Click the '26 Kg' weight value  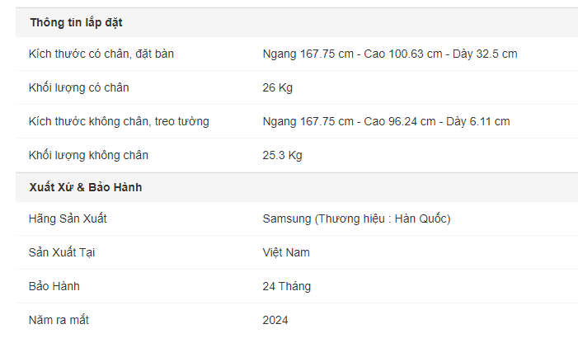278,87
